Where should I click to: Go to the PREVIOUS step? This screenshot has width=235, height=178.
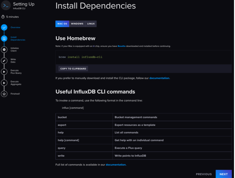(204, 174)
